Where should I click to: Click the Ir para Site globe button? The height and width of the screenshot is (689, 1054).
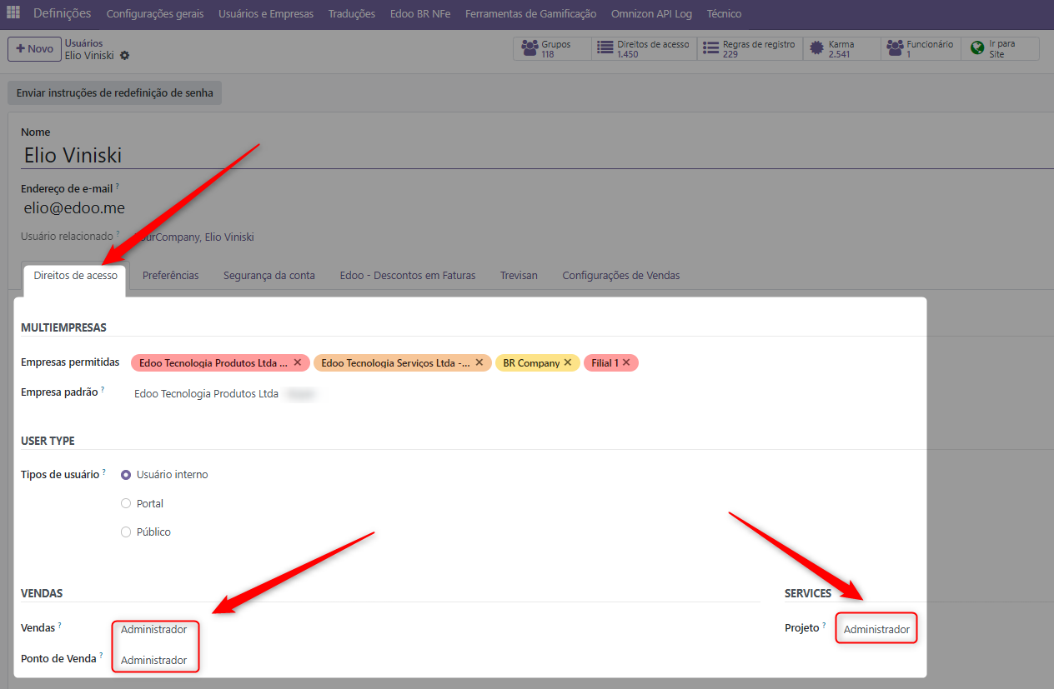click(x=1000, y=48)
